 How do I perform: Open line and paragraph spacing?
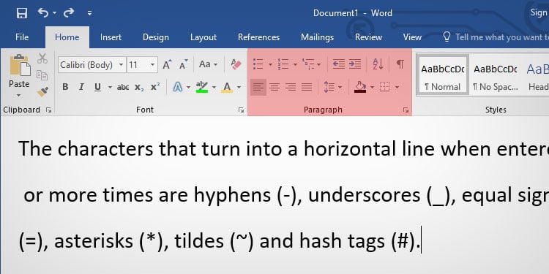[332, 87]
